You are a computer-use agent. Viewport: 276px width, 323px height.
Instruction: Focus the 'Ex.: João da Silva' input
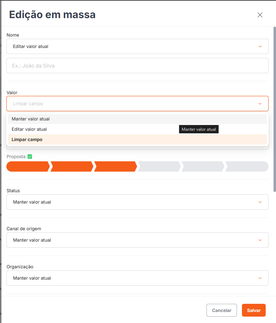point(137,66)
